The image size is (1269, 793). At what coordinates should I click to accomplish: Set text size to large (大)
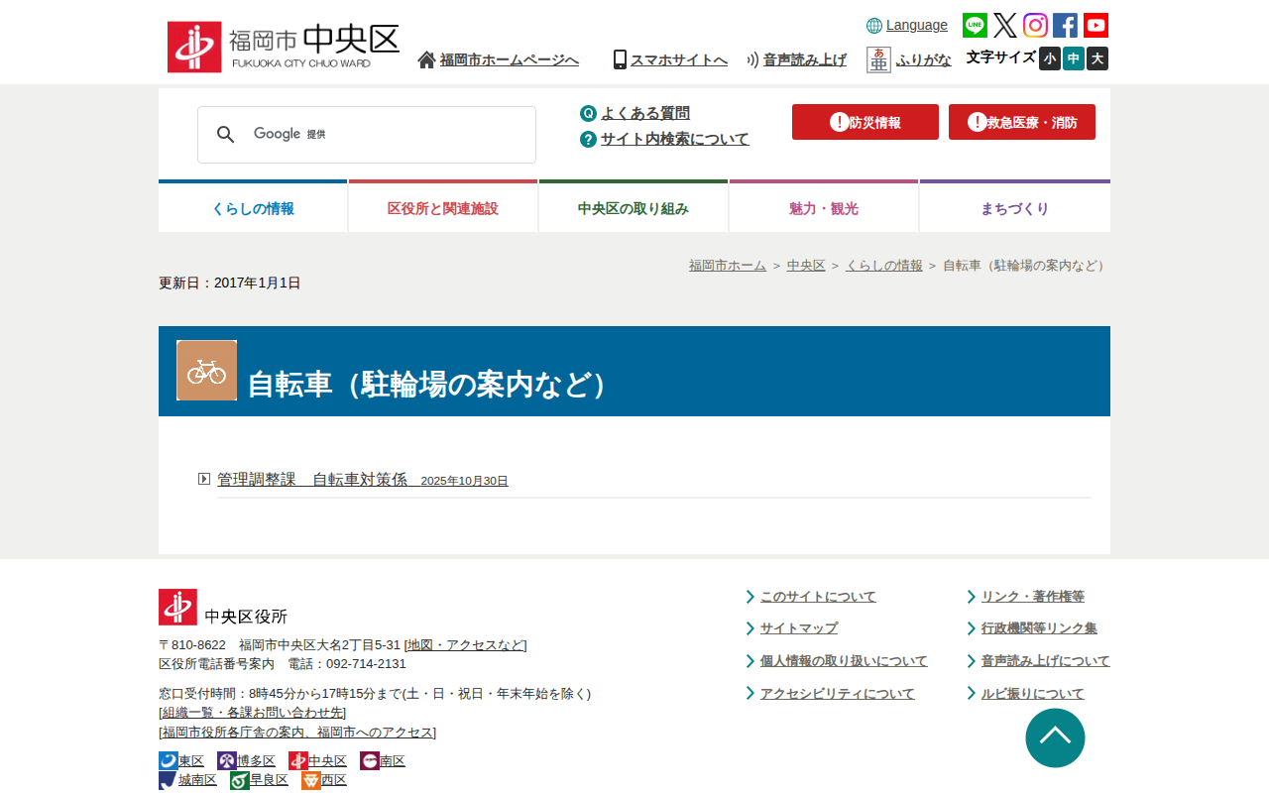point(1097,58)
